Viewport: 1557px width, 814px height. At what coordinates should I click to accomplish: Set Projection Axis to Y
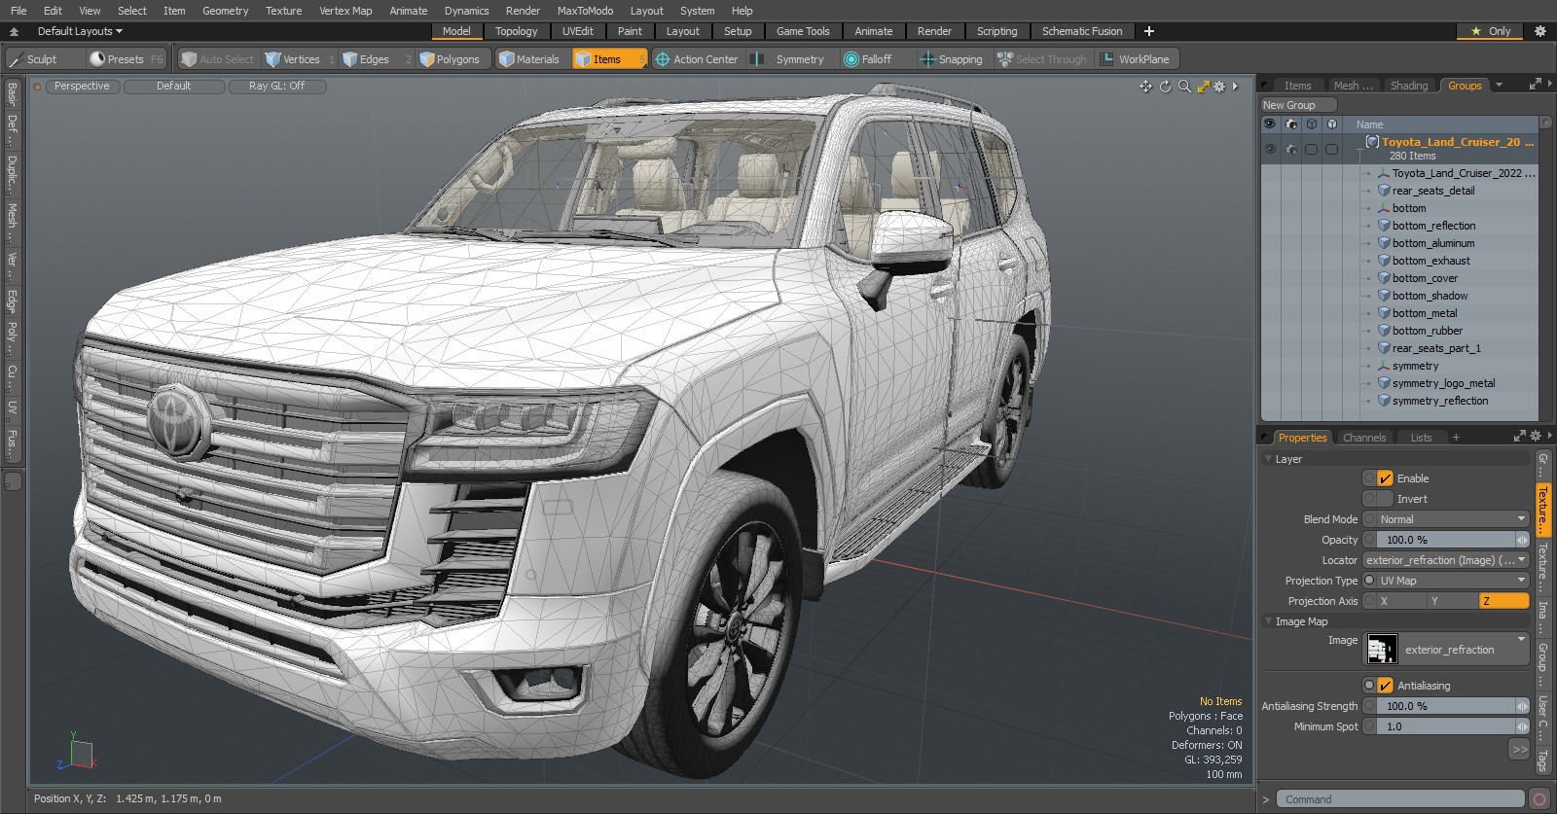tap(1453, 601)
